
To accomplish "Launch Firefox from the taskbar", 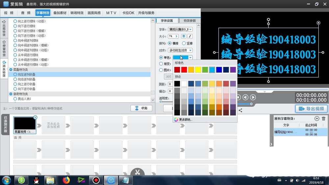I will pyautogui.click(x=66, y=180).
